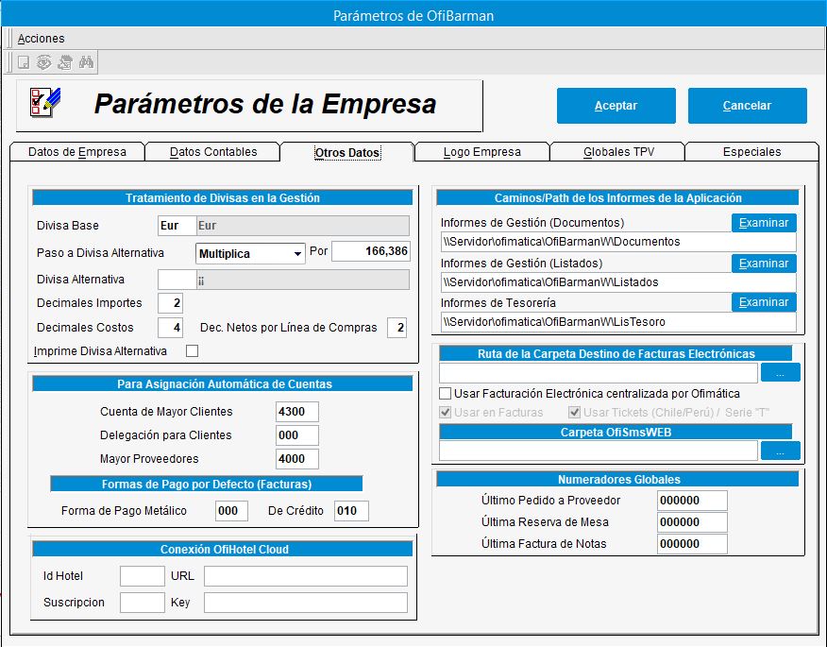Click the Mayor Proveedores field
The image size is (827, 647).
[x=297, y=459]
